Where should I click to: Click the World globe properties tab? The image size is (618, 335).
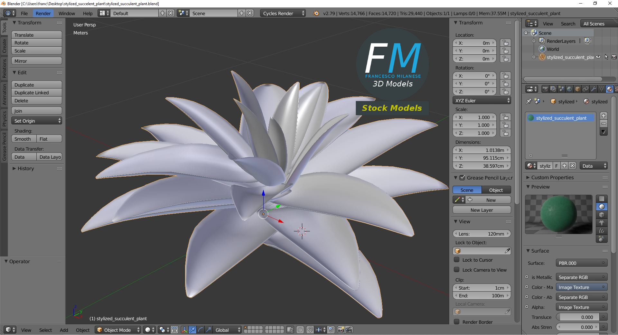(569, 89)
